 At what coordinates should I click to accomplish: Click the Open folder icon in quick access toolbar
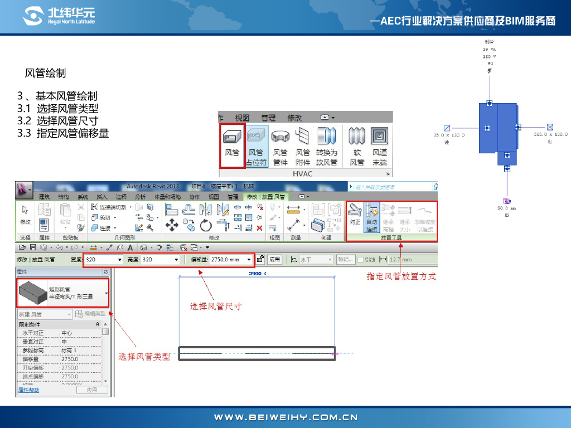[x=22, y=247]
